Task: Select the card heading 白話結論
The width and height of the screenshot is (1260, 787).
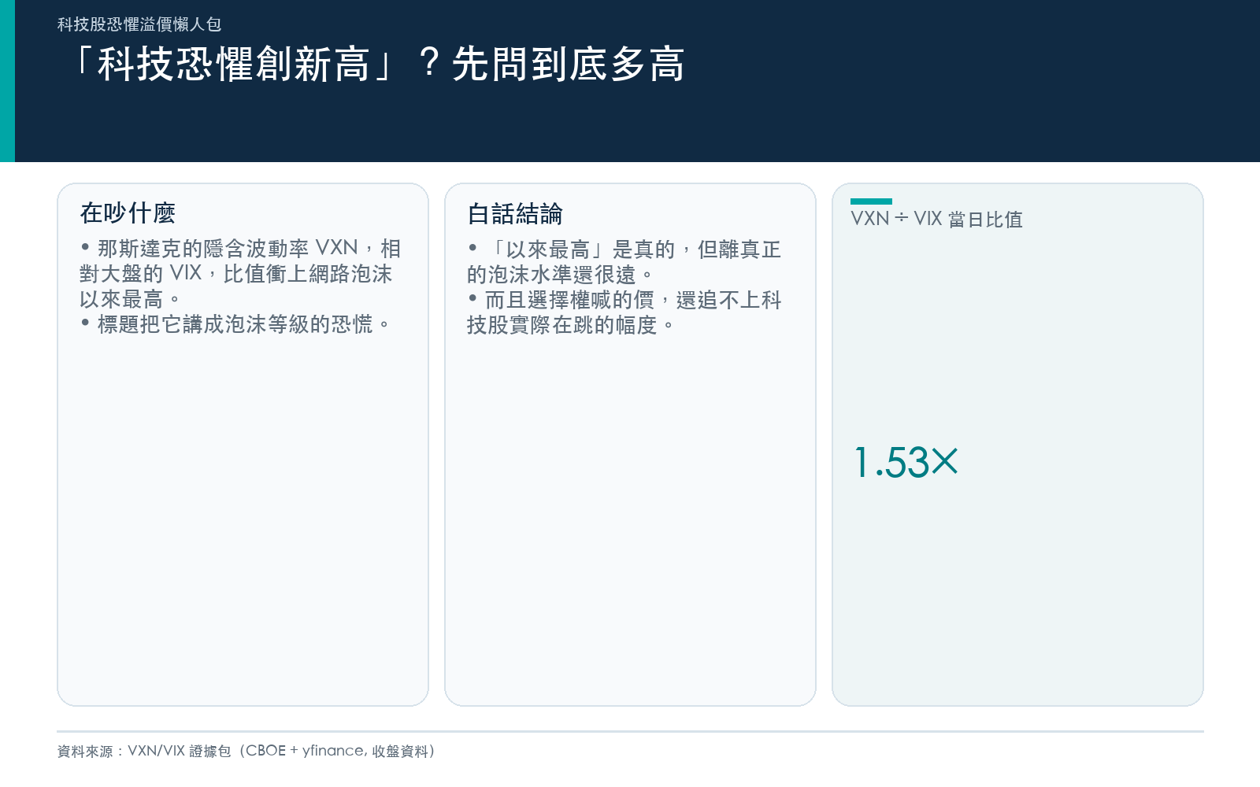Action: point(515,213)
